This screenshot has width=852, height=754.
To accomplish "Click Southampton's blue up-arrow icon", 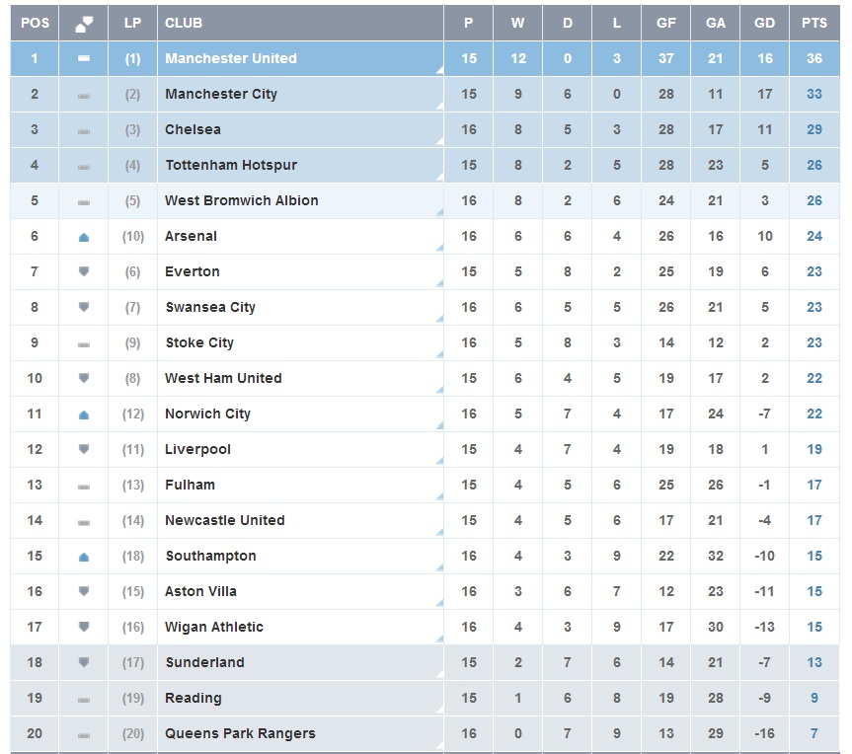I will tap(84, 557).
